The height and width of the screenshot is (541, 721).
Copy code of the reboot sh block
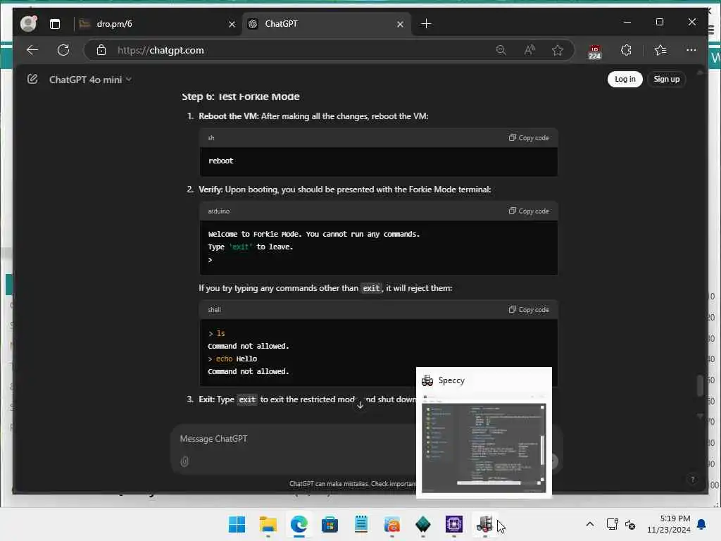coord(529,137)
